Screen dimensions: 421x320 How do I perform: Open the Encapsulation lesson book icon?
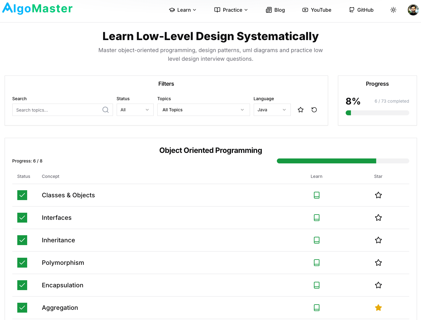point(316,285)
